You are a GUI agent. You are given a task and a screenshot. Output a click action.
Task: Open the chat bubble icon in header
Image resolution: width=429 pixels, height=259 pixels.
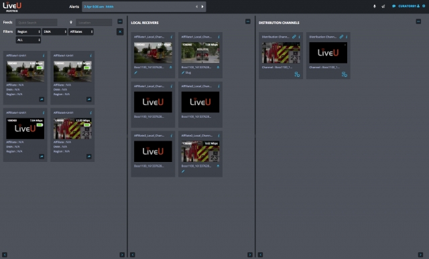click(393, 6)
